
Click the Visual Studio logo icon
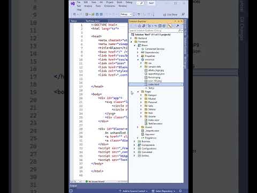(73, 3)
